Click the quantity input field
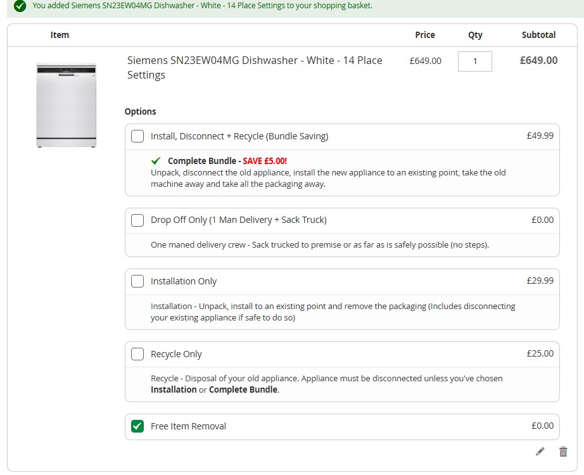The width and height of the screenshot is (584, 475). 474,61
